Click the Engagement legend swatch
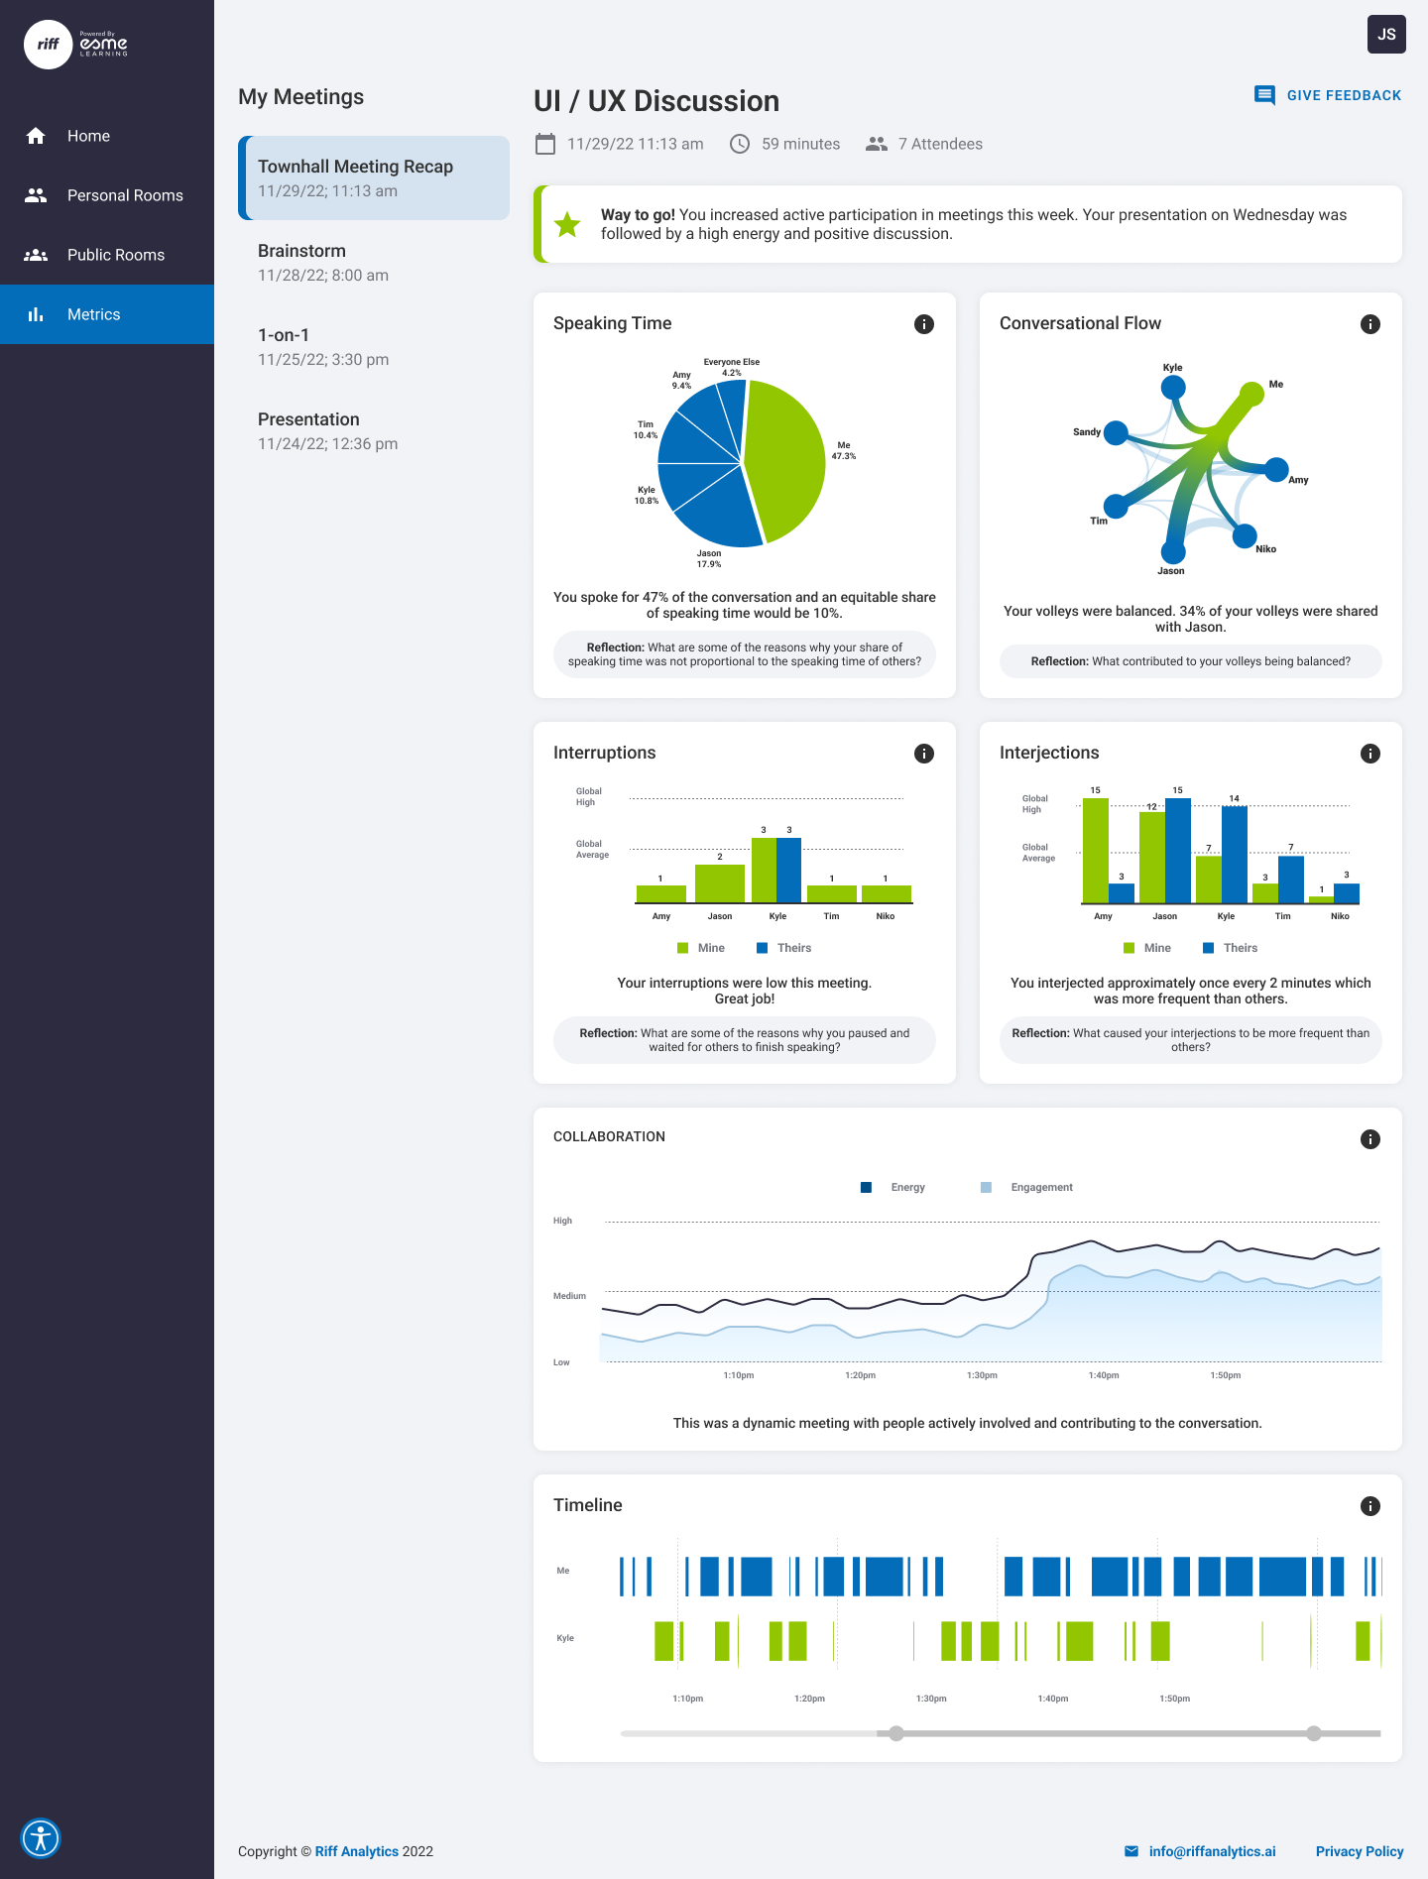This screenshot has width=1428, height=1879. click(x=986, y=1187)
